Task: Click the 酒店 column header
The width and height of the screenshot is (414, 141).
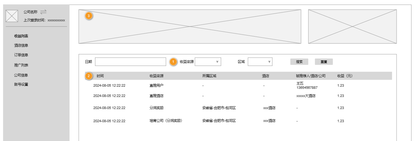Action: pyautogui.click(x=265, y=76)
